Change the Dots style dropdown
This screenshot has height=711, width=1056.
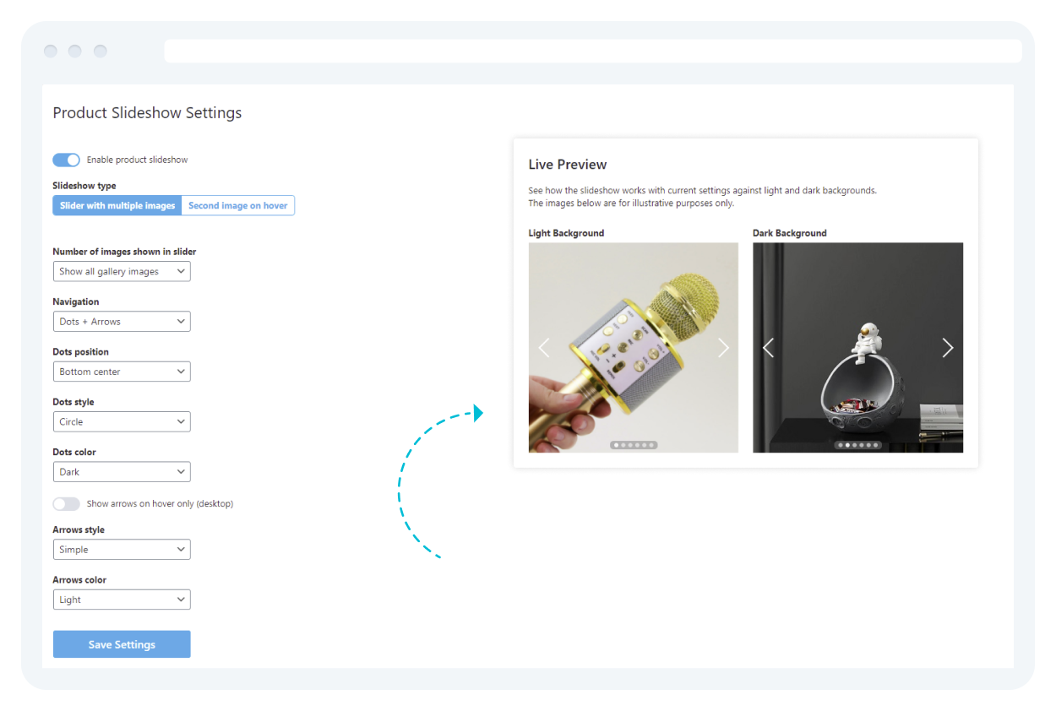tap(122, 422)
